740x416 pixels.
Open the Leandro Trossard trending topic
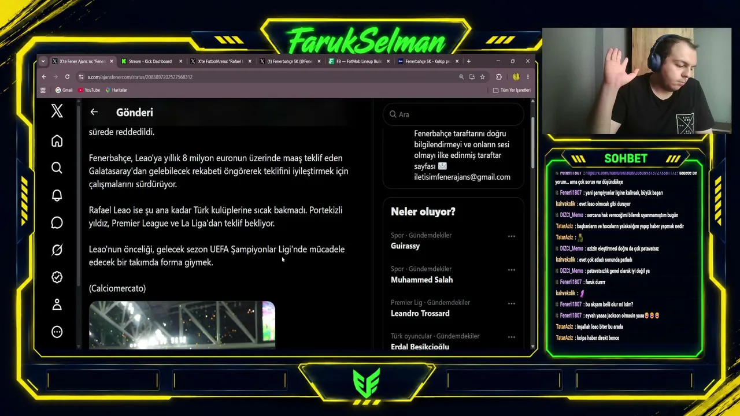[420, 313]
